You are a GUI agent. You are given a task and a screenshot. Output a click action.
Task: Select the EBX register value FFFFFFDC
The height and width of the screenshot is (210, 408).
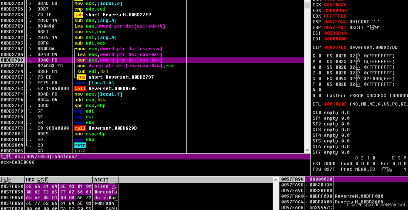(x=335, y=16)
